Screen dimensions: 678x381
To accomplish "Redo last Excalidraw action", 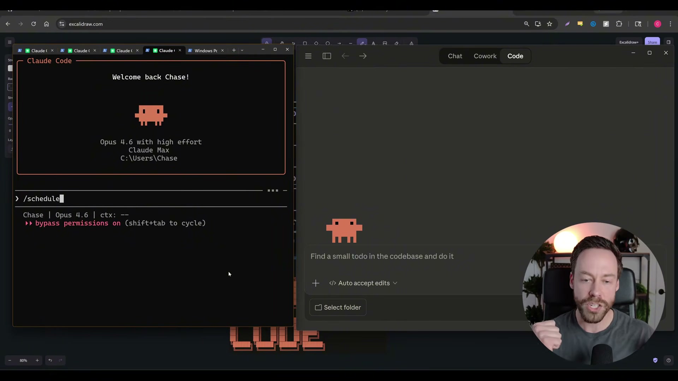I will pyautogui.click(x=60, y=360).
